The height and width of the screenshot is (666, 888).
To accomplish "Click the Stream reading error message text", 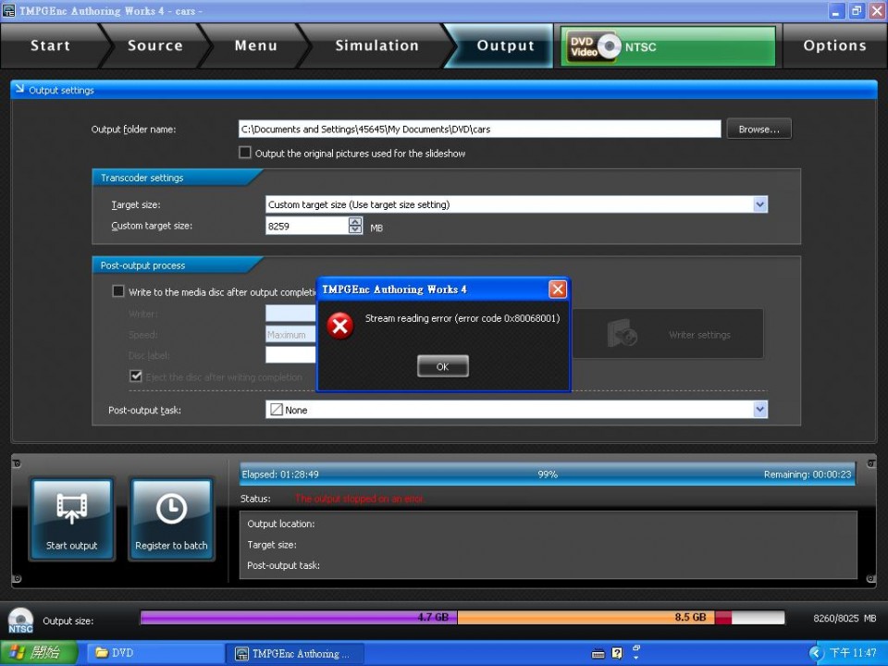I will [462, 318].
